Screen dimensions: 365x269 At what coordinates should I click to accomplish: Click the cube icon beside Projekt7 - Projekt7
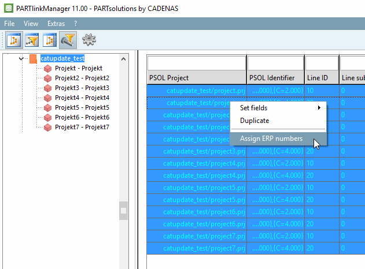(x=47, y=128)
